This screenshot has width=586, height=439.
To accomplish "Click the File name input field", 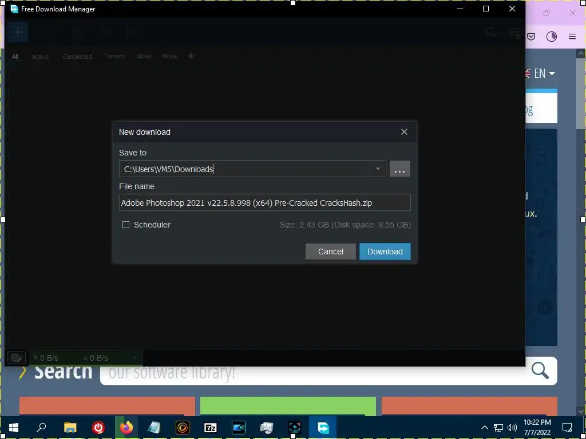I will 264,203.
